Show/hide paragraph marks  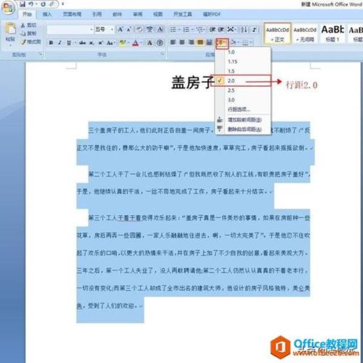[x=255, y=30]
